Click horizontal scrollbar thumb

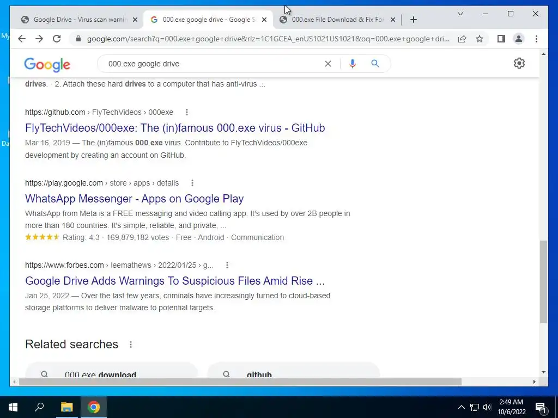coord(240,382)
